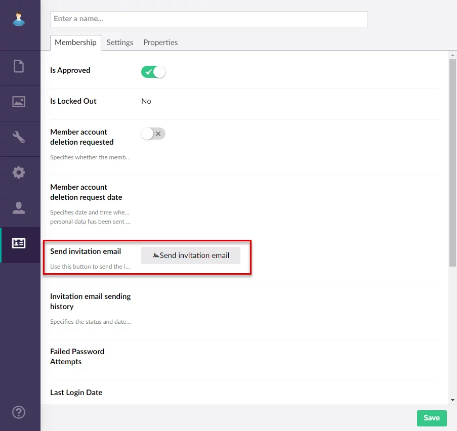Open the user avatar profile menu
The width and height of the screenshot is (457, 431).
[19, 19]
